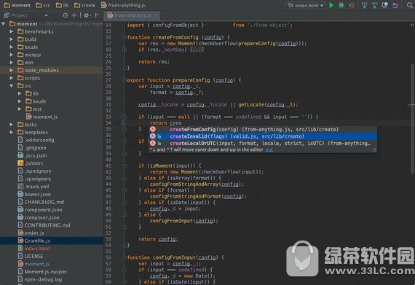Click the VCS commit changes icon
Screen dimensions: 415x285
[x=374, y=5]
